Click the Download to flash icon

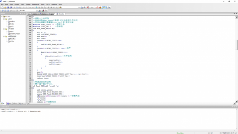pyautogui.click(x=17, y=11)
